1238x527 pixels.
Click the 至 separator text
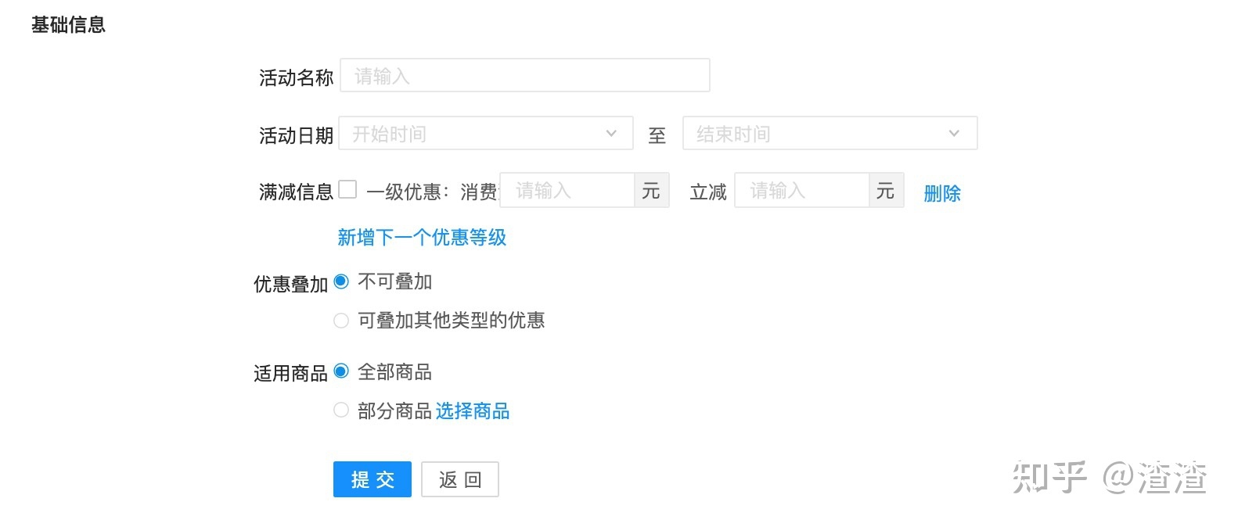pos(657,135)
